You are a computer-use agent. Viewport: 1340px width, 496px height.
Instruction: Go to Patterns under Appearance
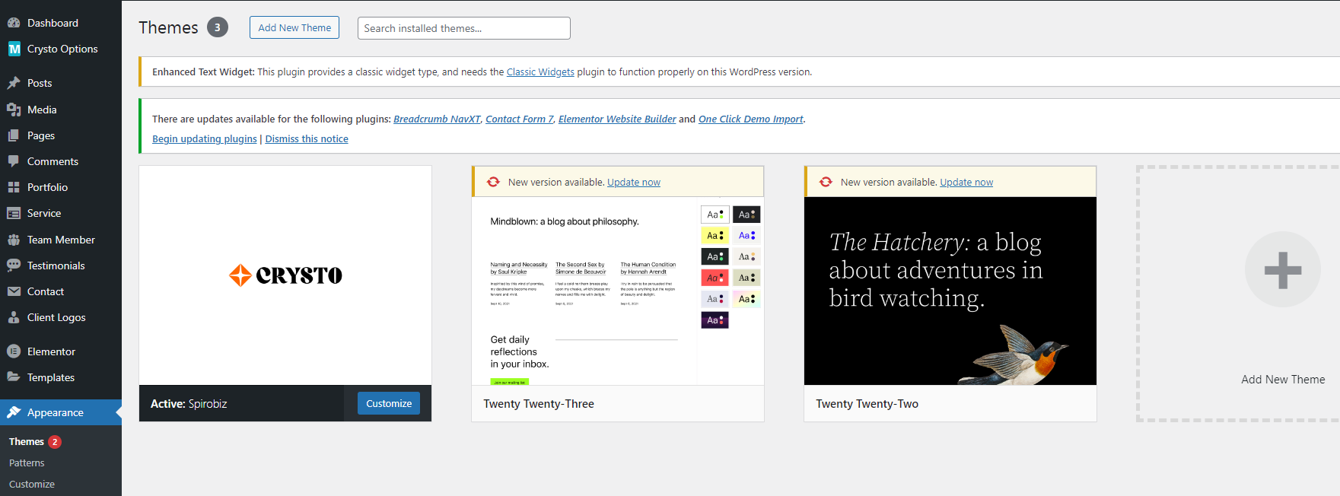27,463
